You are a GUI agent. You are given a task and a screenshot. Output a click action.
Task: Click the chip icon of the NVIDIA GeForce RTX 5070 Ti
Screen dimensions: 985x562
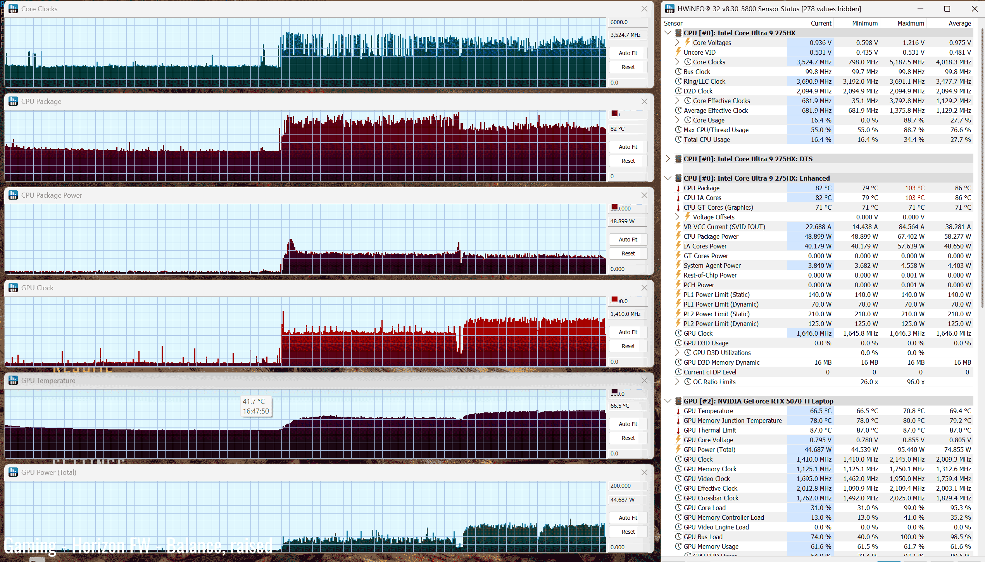point(678,401)
